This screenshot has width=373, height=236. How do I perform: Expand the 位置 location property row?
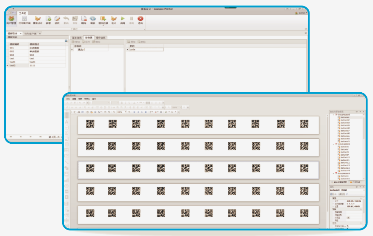click(x=333, y=206)
